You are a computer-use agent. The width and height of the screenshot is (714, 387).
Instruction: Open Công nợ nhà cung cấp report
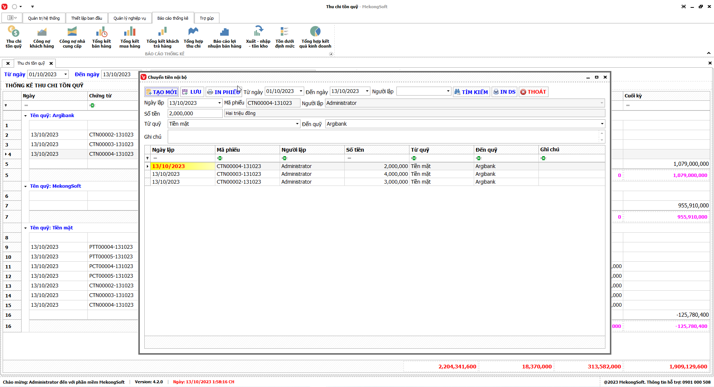[72, 37]
